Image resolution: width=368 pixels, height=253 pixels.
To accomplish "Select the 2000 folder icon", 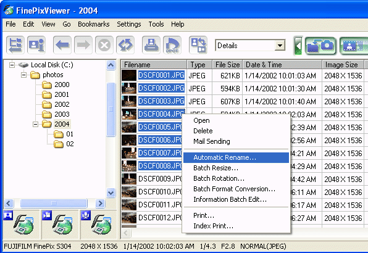I will pyautogui.click(x=47, y=85).
